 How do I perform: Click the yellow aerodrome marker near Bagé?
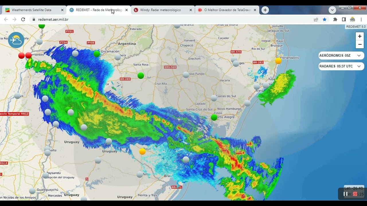[142, 152]
